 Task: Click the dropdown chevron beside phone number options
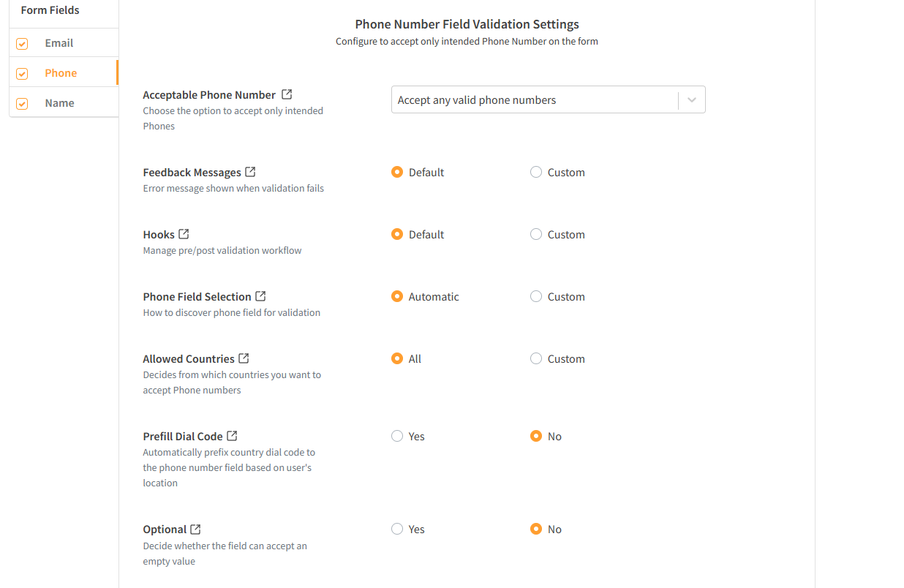tap(690, 99)
